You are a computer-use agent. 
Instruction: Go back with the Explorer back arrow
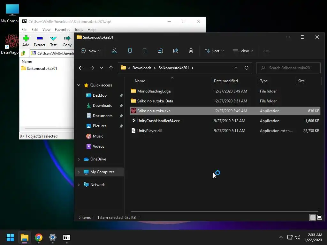tap(81, 68)
